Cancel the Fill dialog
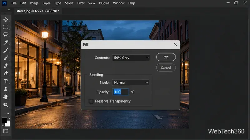Viewport: 250px width, 140px height. [x=166, y=67]
